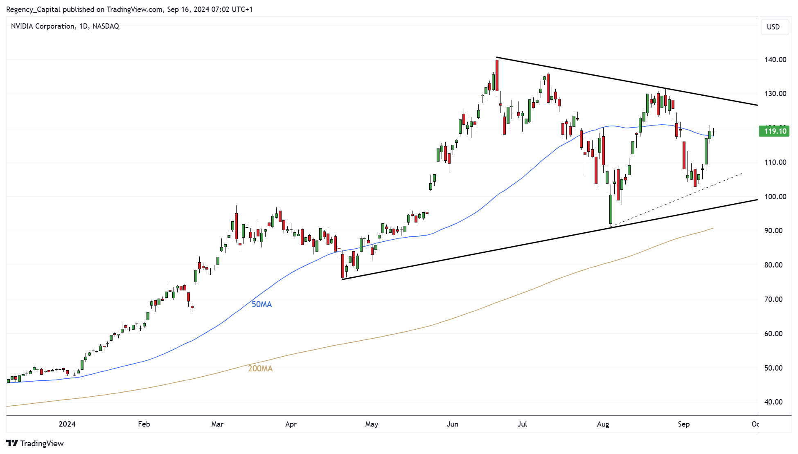
Task: Click the 70.00 price axis label
Action: click(773, 299)
